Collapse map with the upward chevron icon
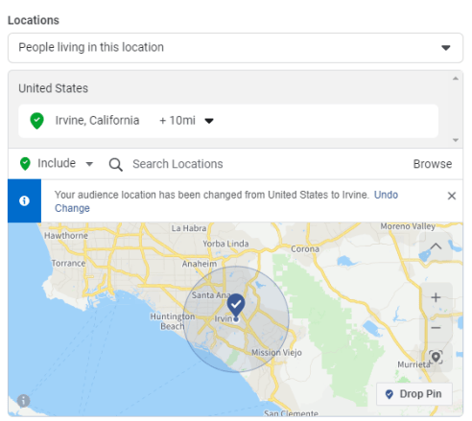This screenshot has height=421, width=472. click(x=436, y=246)
